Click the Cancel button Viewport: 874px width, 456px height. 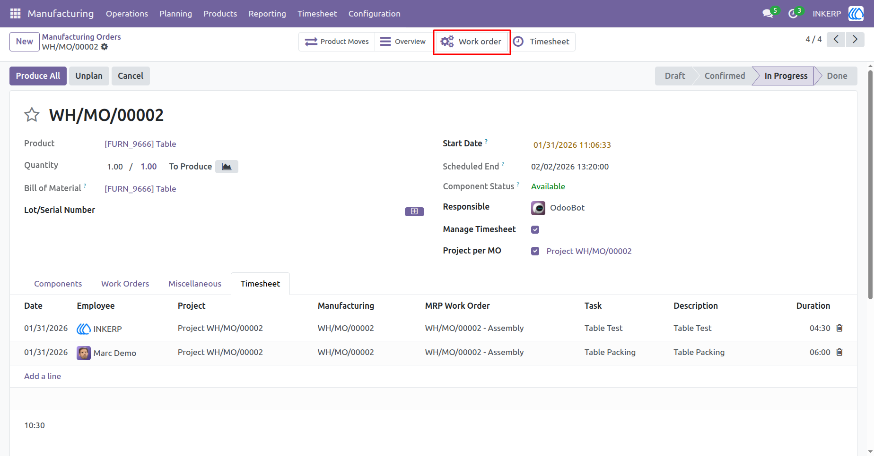pyautogui.click(x=131, y=76)
